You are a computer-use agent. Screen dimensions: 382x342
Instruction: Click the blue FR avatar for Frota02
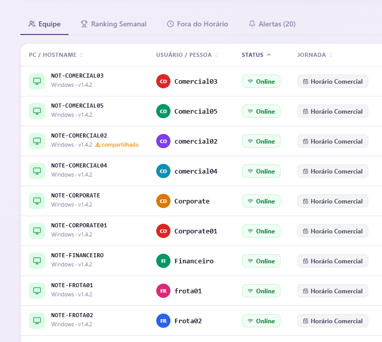163,321
